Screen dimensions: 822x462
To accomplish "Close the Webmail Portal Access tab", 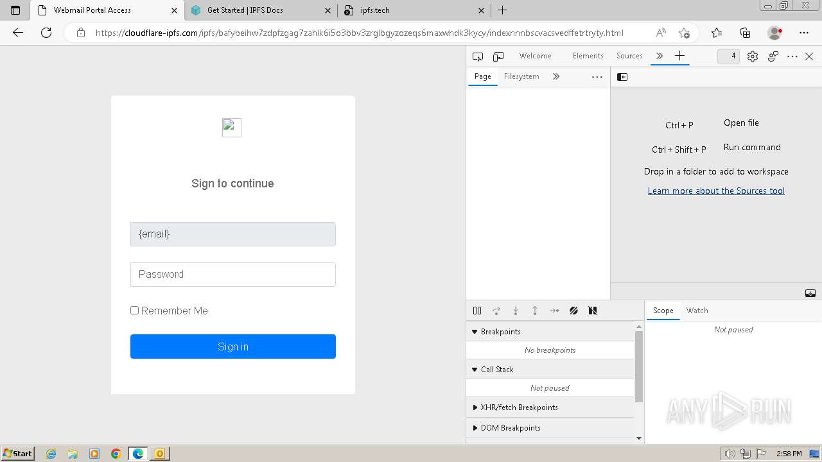I will (174, 10).
